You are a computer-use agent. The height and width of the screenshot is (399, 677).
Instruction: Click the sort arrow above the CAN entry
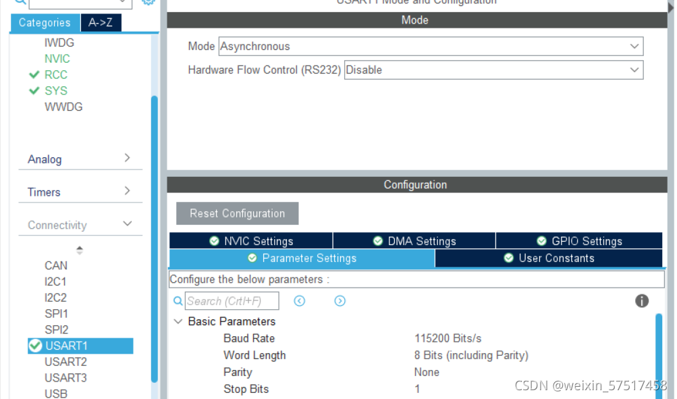coord(80,250)
